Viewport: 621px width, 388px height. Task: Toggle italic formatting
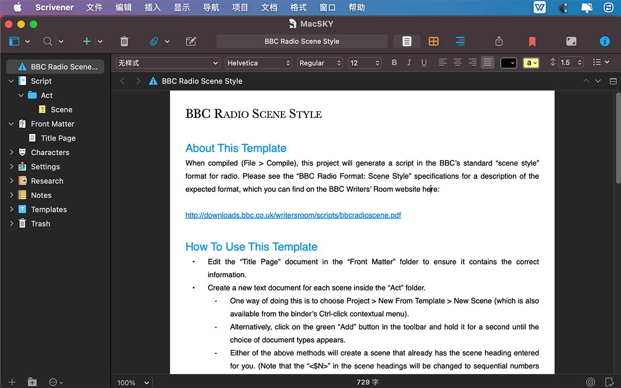[x=409, y=63]
